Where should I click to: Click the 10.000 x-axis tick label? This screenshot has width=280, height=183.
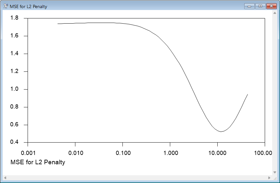click(217, 153)
